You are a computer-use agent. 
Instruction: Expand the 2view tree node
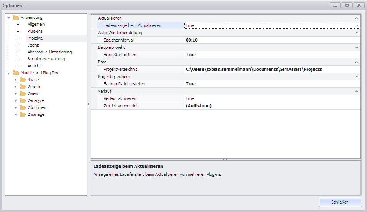[x=16, y=93]
